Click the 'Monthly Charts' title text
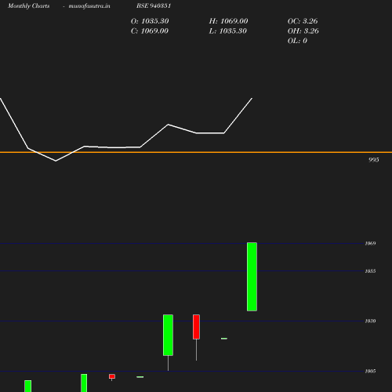Screen dimensions: 392x392 [28, 6]
